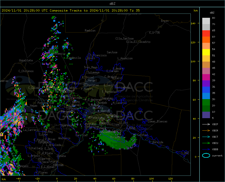This screenshot has width=225, height=182.
Task: Click the Ugarteche map label
Action: pyautogui.click(x=67, y=125)
